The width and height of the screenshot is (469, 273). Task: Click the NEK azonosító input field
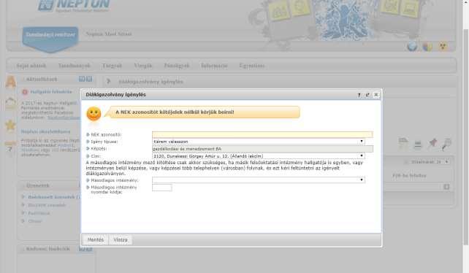click(262, 134)
